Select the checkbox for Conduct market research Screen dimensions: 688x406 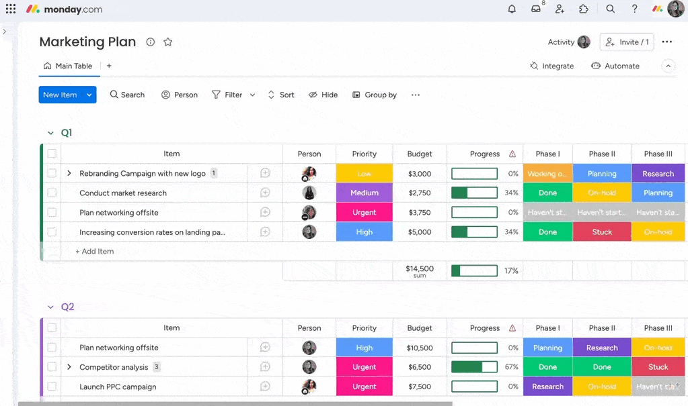coord(52,193)
